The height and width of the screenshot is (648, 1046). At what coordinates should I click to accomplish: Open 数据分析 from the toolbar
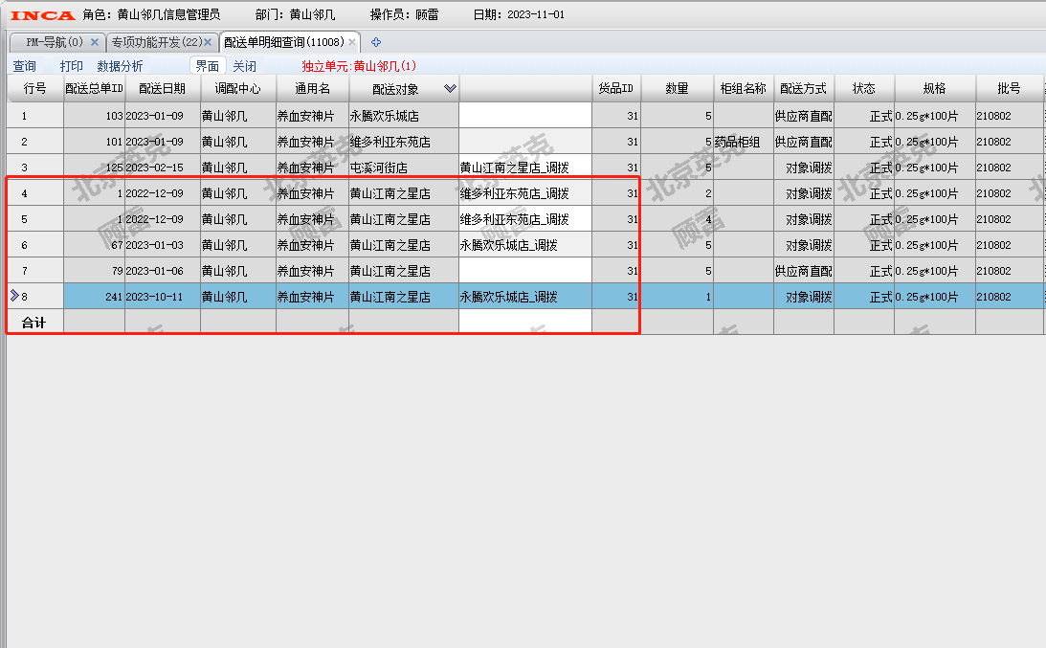point(120,66)
